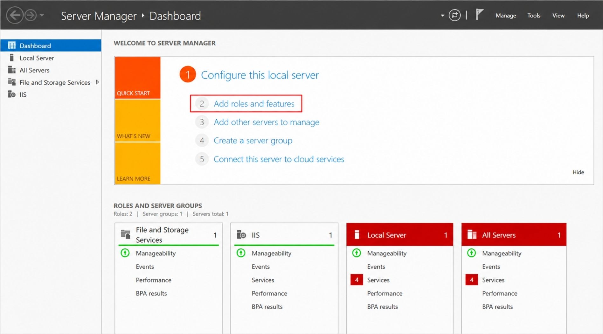Expand the File and Storage Services arrow
Viewport: 603px width, 334px height.
[x=97, y=82]
